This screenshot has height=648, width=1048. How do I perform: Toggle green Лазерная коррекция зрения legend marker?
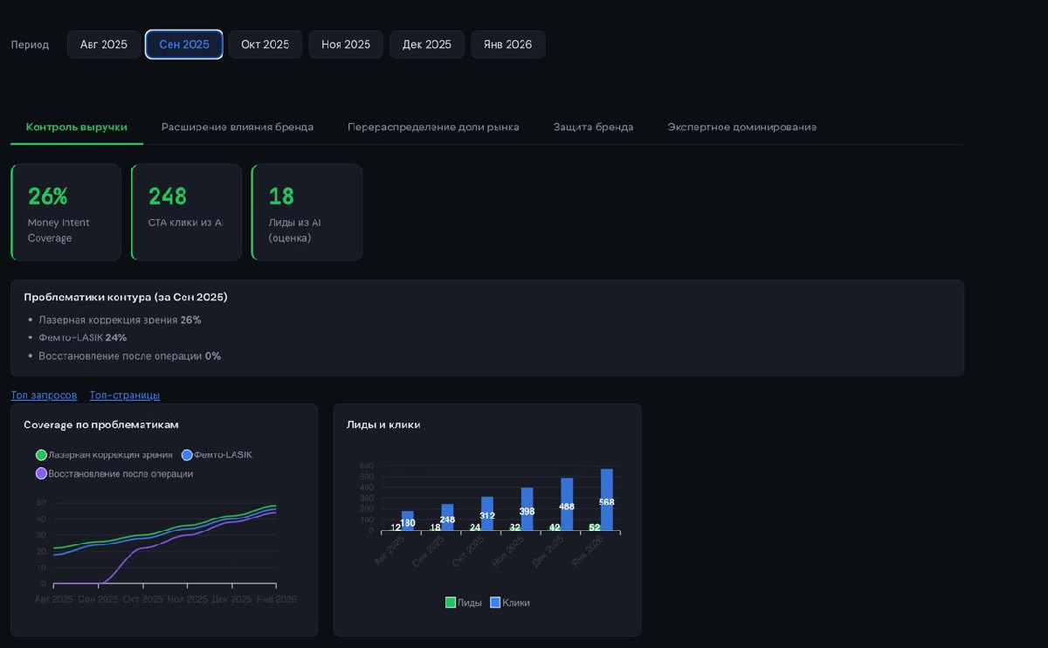pos(41,455)
